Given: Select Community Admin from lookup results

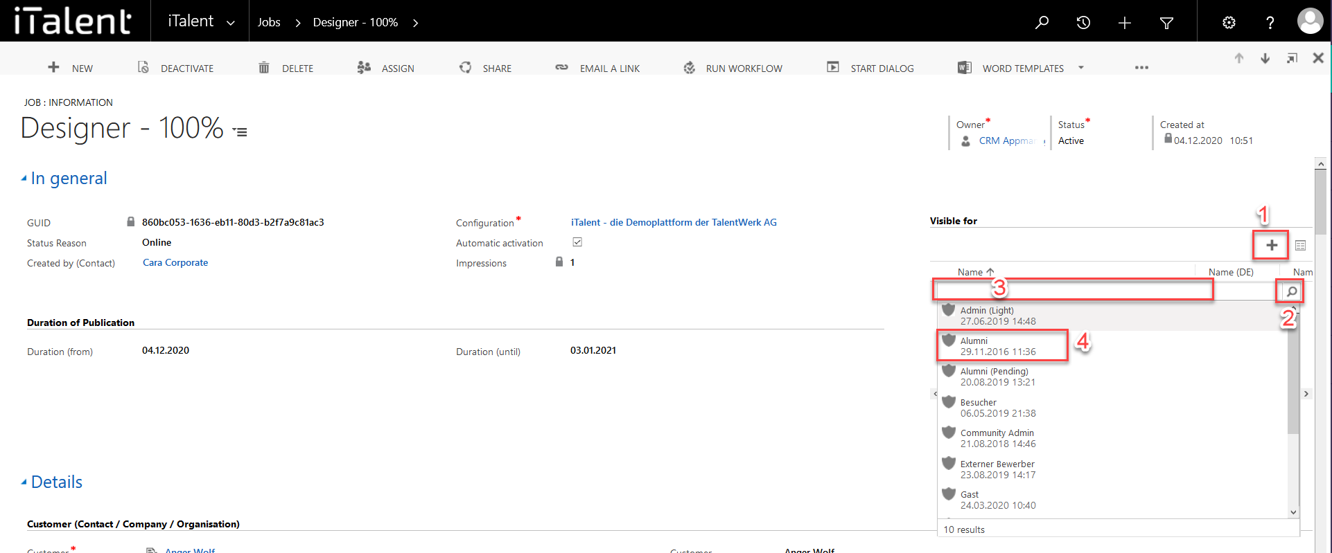Looking at the screenshot, I should point(1112,438).
